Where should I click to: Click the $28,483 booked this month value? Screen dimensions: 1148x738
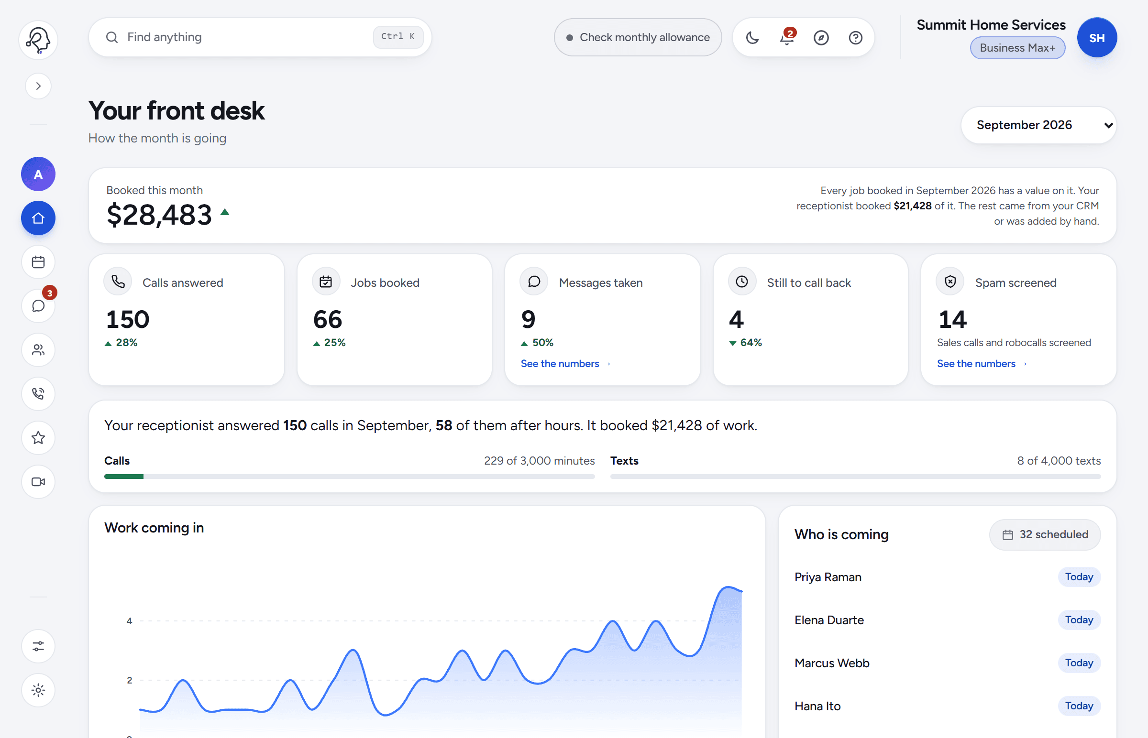click(159, 215)
